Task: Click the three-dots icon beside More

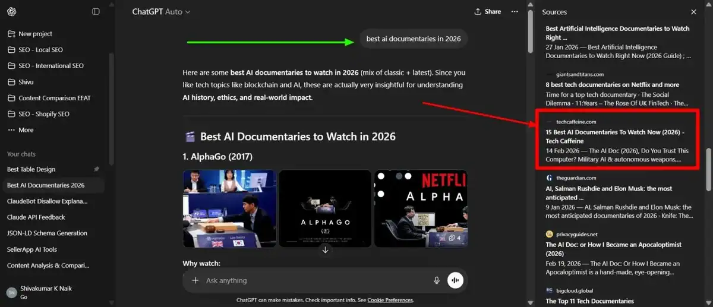Action: [11, 130]
